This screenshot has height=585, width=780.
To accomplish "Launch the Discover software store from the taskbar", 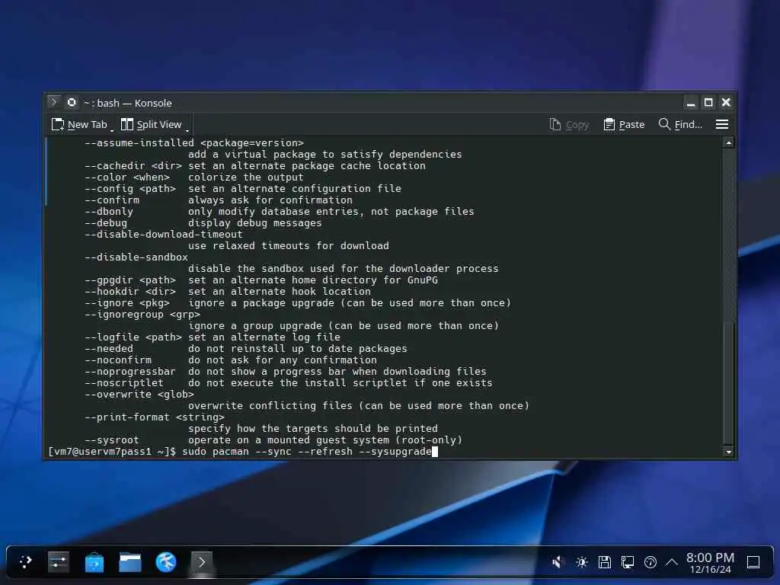I will [94, 562].
